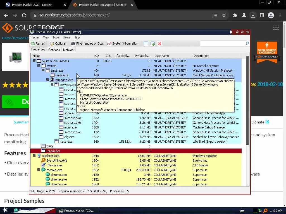The image size is (286, 214).
Task: Collapse the System Idle Process tree node
Action: [x=34, y=61]
